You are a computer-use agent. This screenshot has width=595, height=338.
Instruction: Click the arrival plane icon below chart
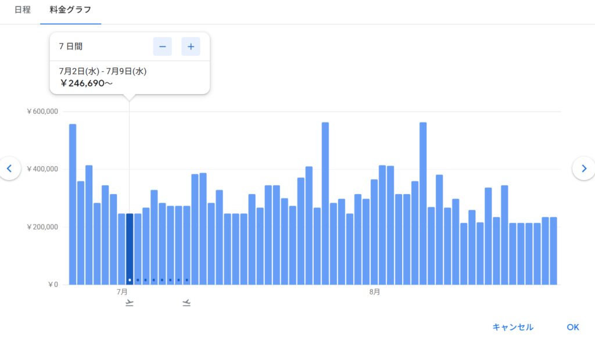point(187,303)
